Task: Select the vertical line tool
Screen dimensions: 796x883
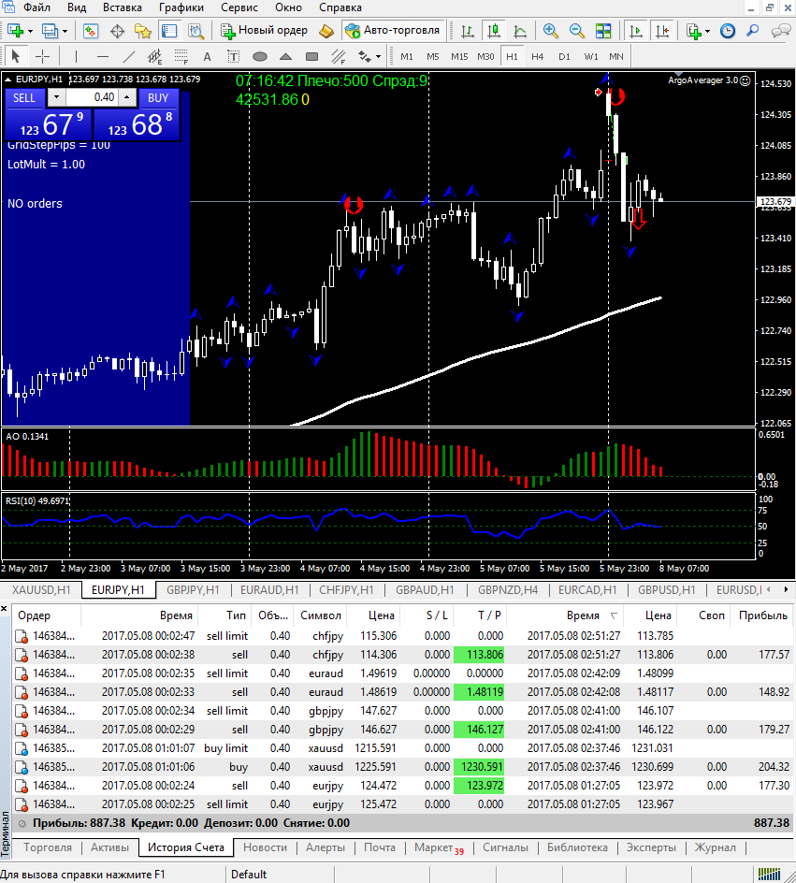Action: coord(76,56)
